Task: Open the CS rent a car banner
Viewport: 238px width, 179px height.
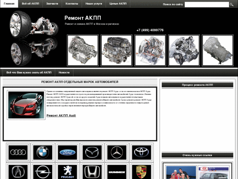Action: [x=213, y=172]
